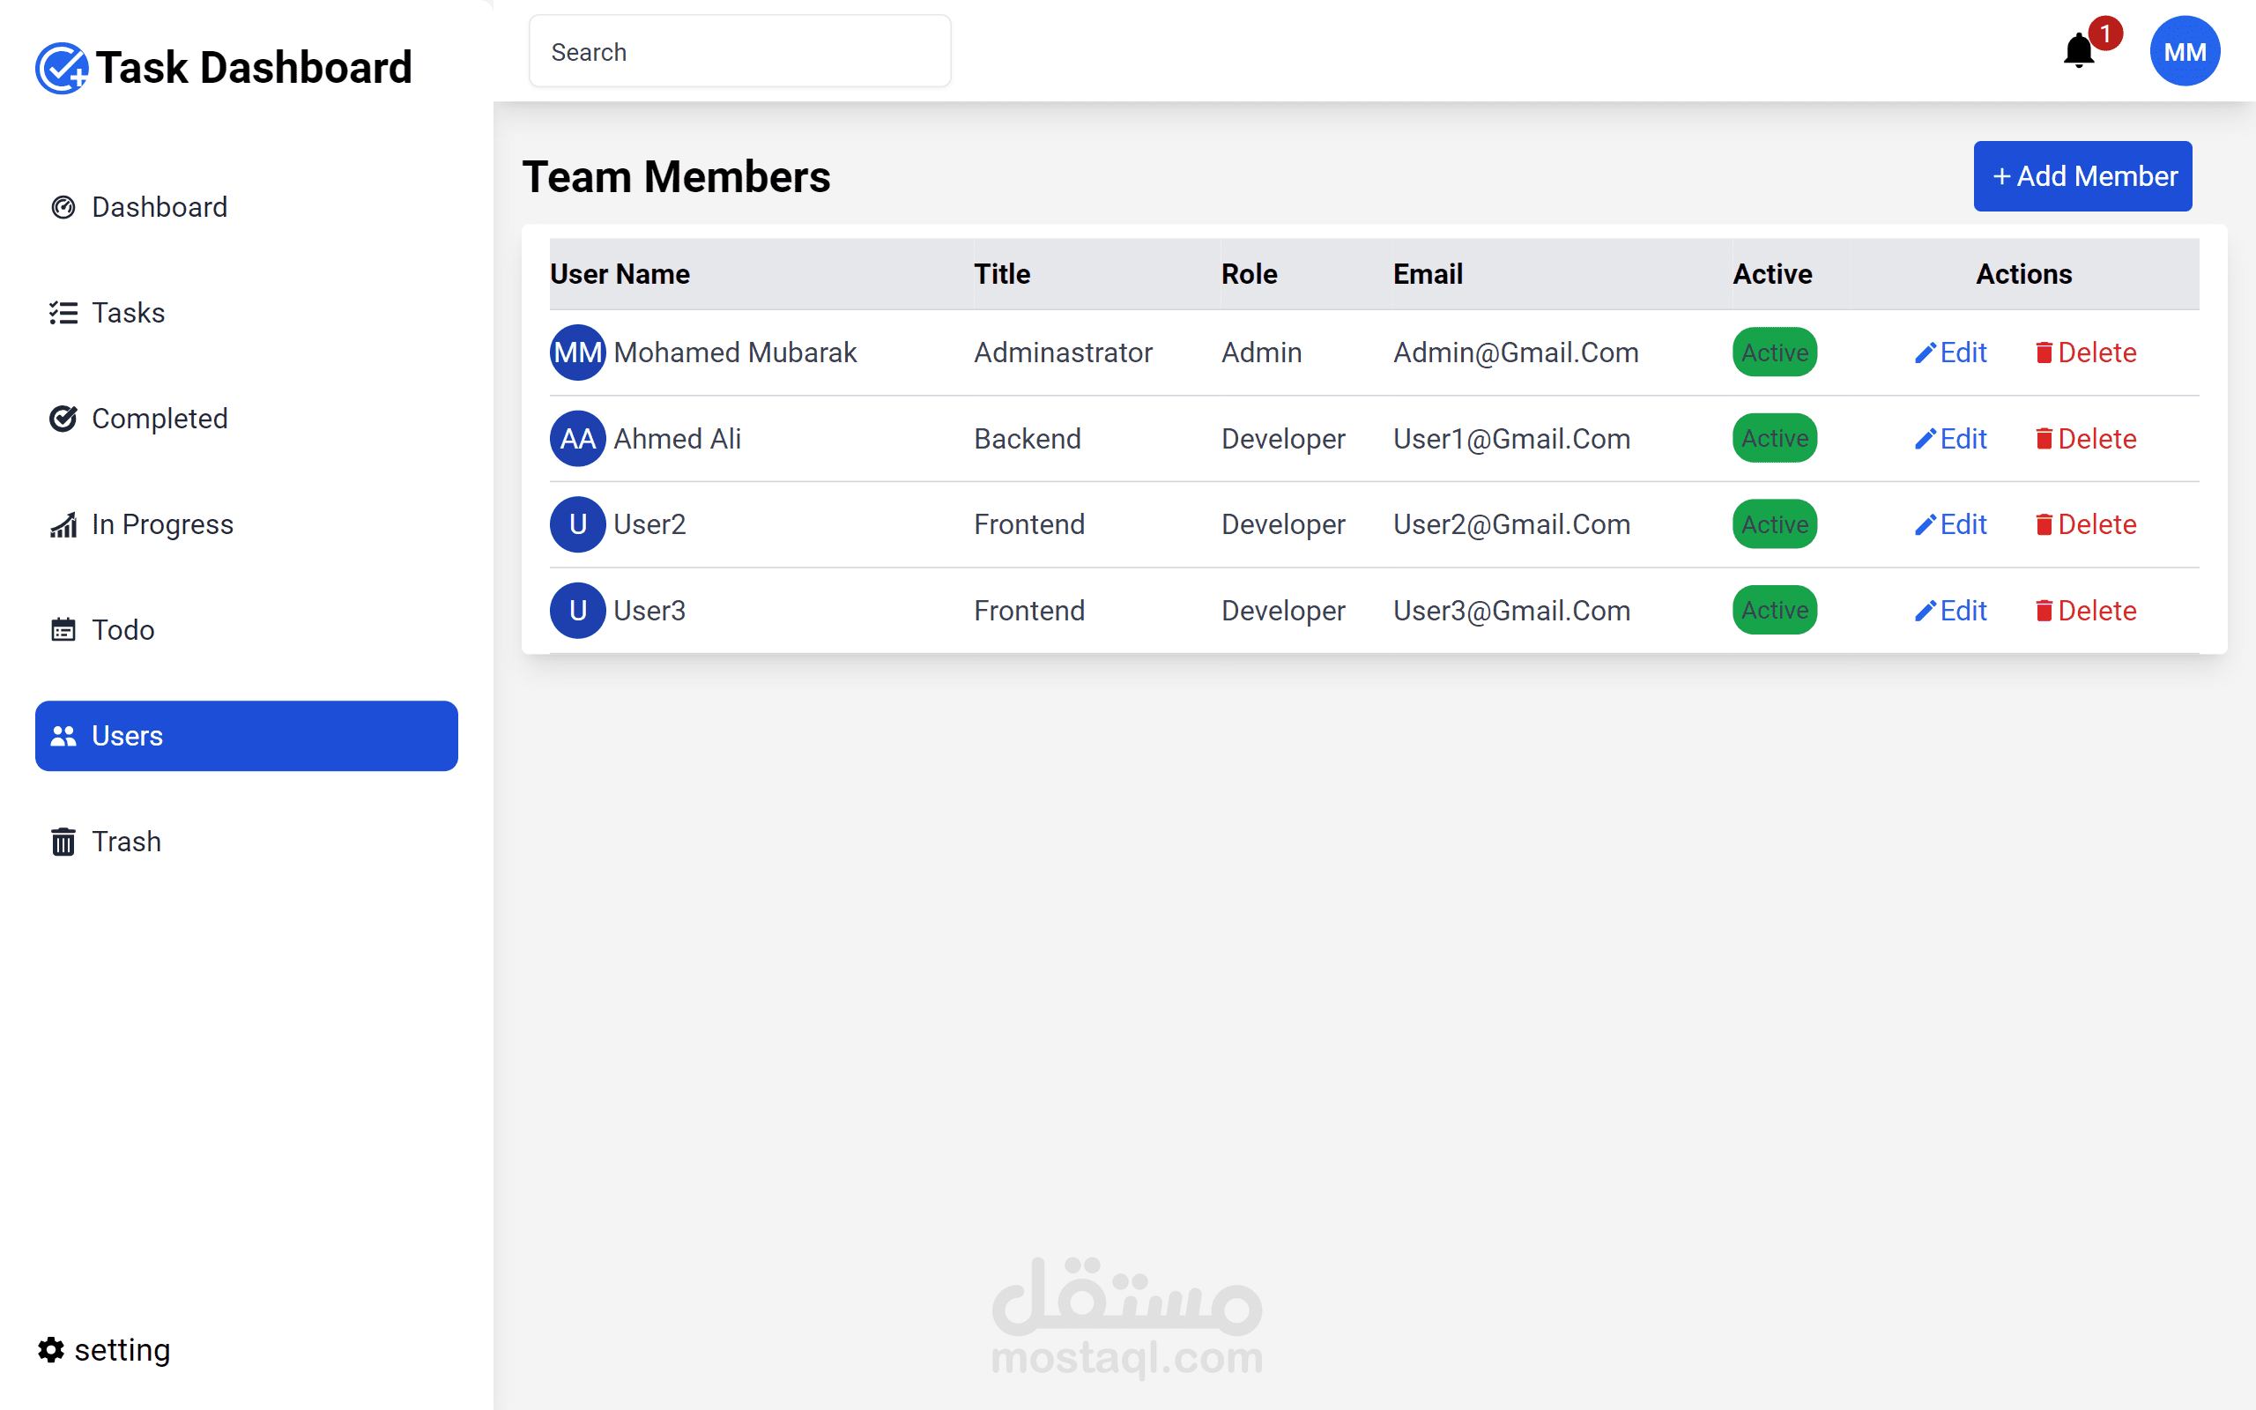
Task: Toggle Active badge for Ahmed Ali
Action: tap(1774, 438)
